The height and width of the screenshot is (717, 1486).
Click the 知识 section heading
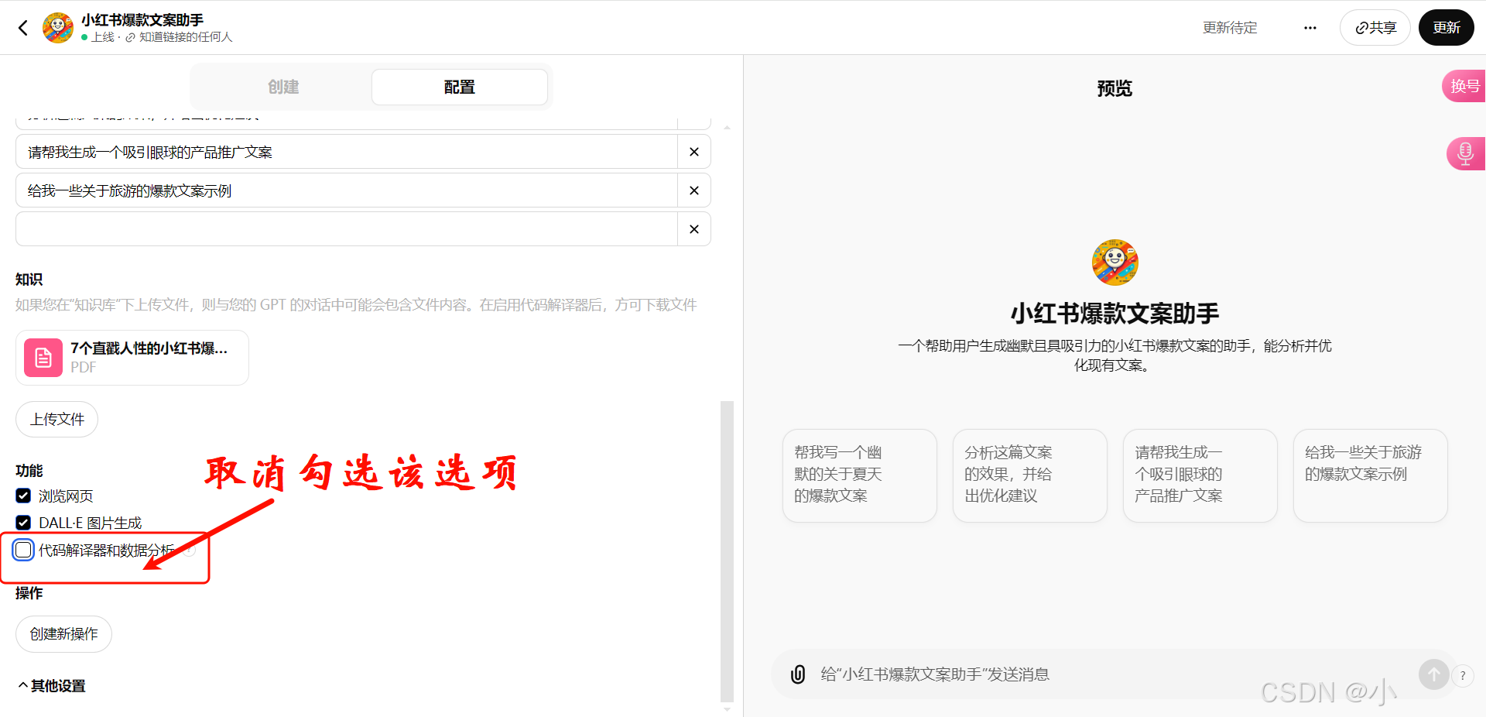pyautogui.click(x=29, y=280)
